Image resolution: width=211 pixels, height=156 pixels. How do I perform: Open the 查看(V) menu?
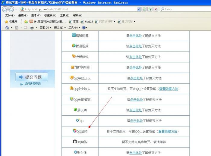36,15
